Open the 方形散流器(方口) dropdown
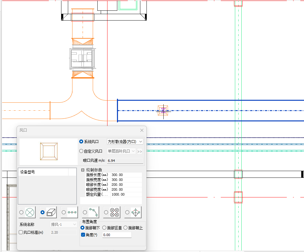This screenshot has height=252, width=304. click(125, 142)
